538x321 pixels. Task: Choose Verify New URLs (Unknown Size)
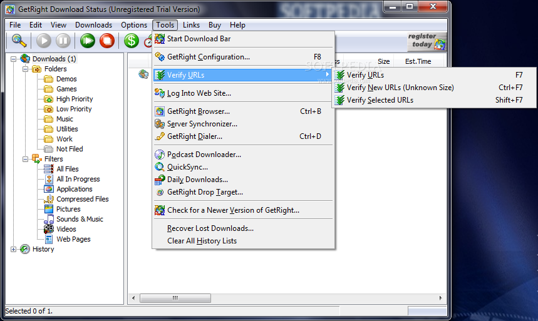click(433, 88)
